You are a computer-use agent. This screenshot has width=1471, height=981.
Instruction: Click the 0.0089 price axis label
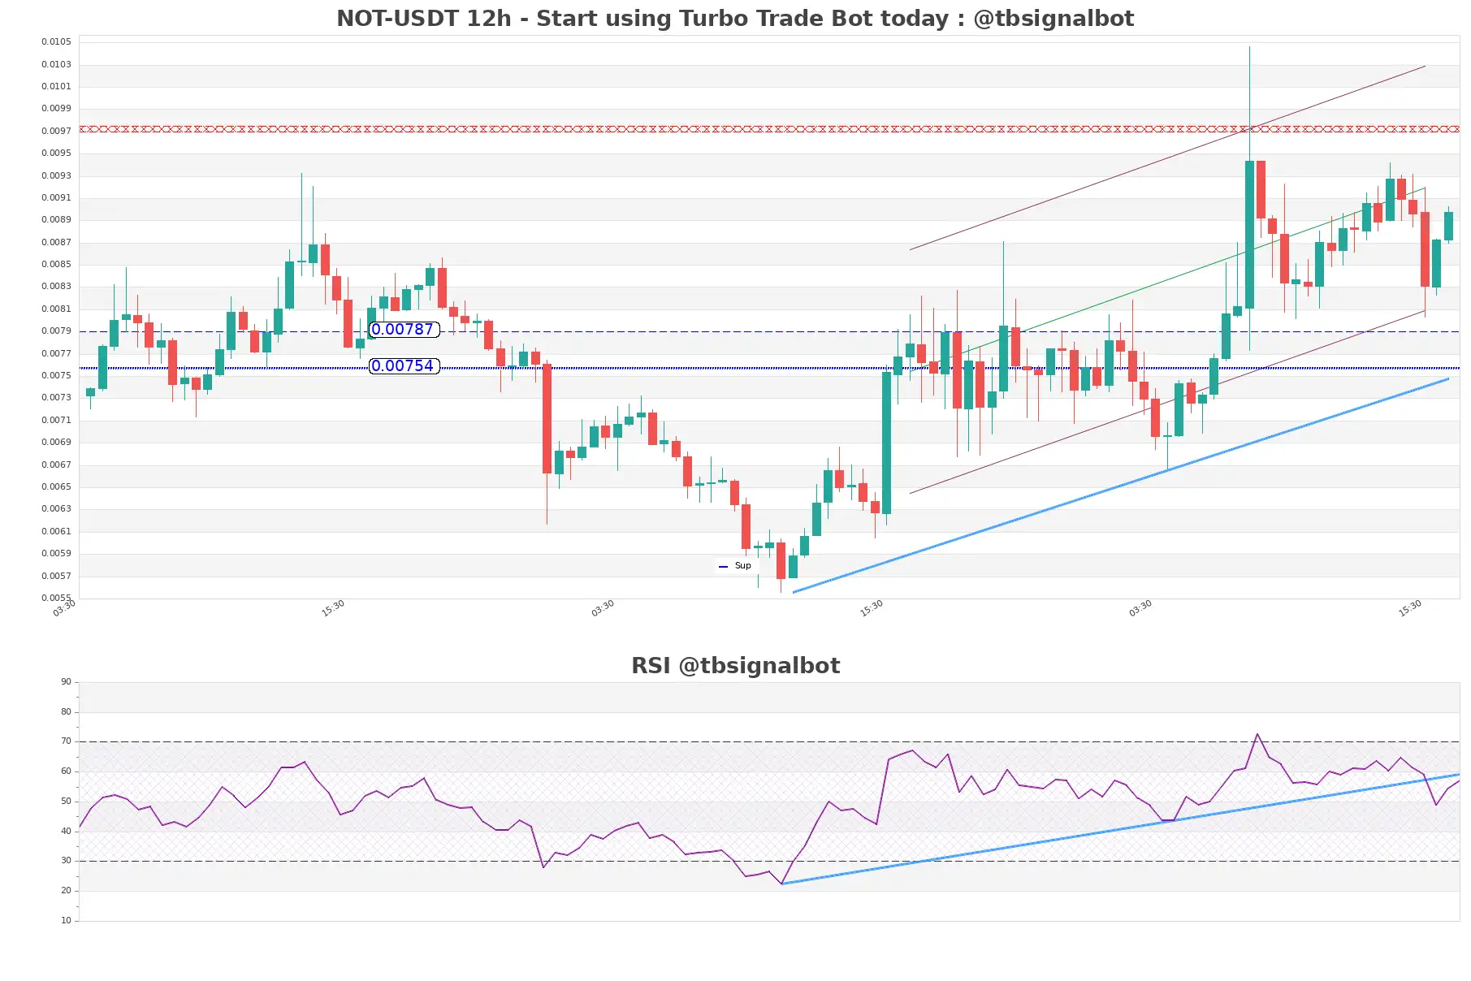pyautogui.click(x=56, y=219)
